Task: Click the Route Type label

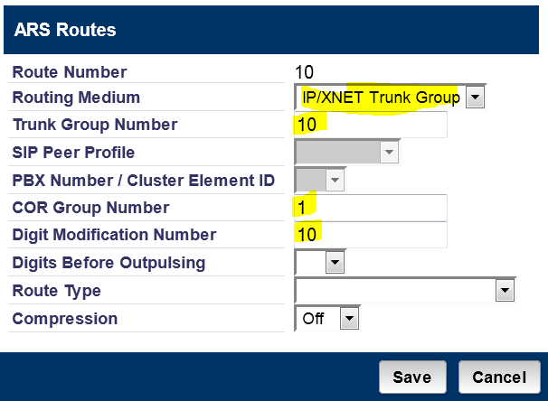Action: pyautogui.click(x=57, y=291)
